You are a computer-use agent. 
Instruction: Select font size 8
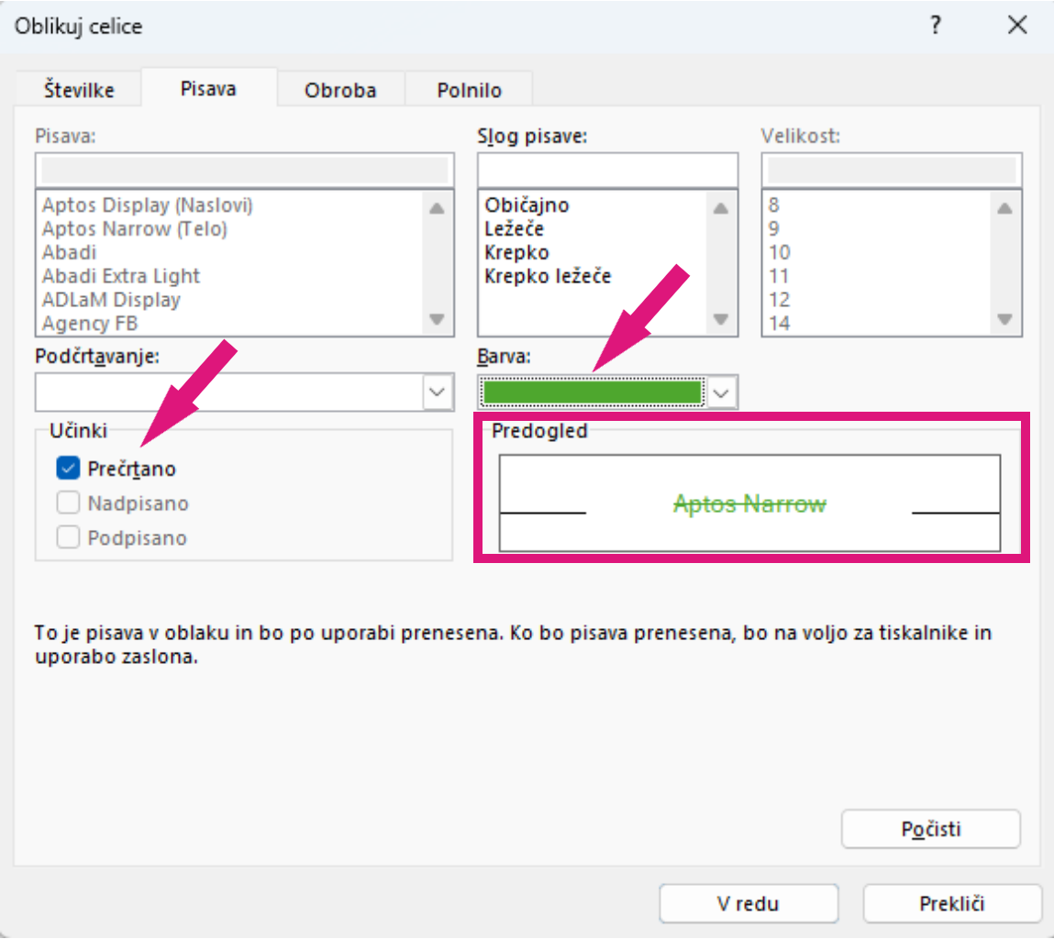coord(773,205)
